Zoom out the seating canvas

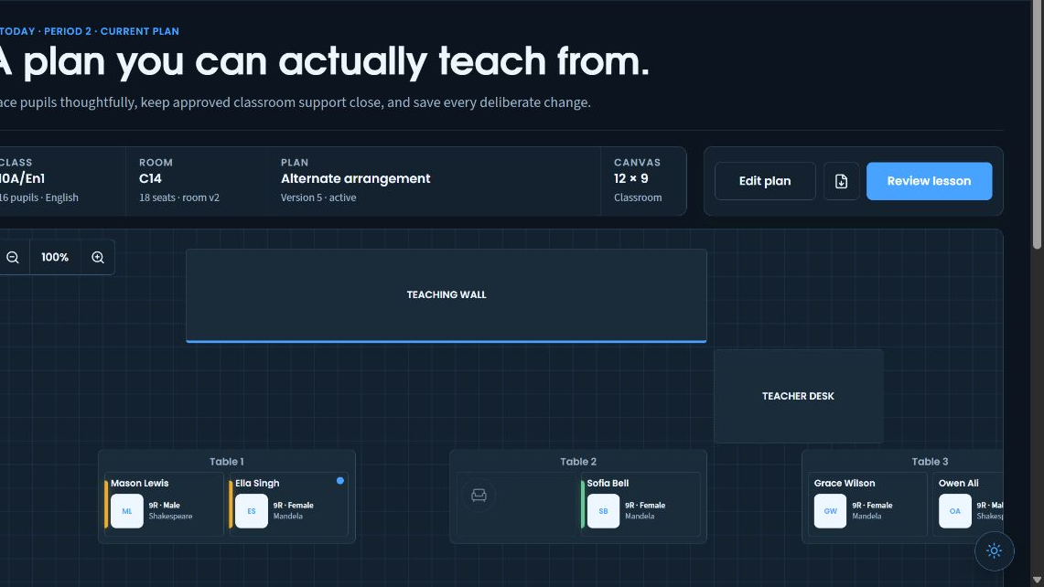tap(13, 258)
